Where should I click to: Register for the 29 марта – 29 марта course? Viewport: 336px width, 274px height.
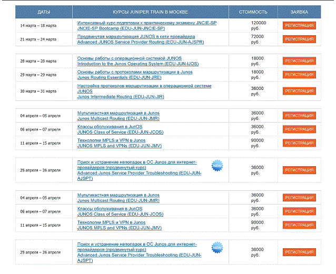[299, 75]
